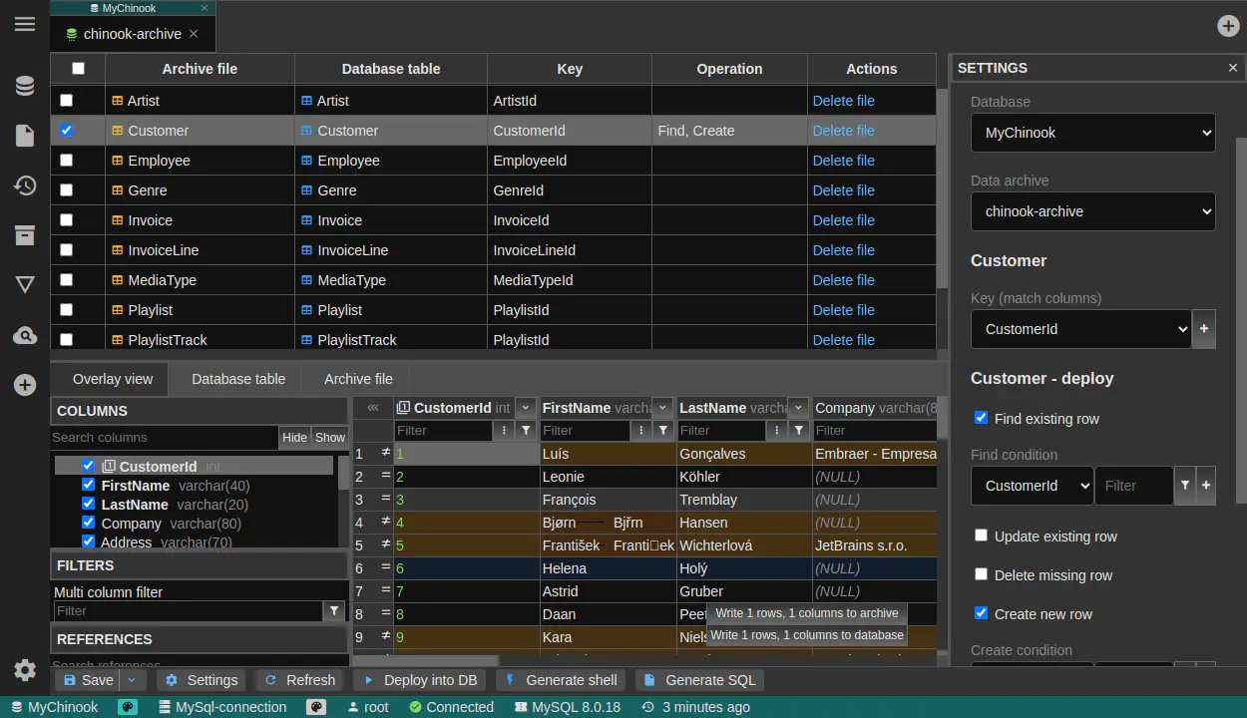Check the Employee archive file row checkbox
Viewport: 1247px width, 718px height.
pyautogui.click(x=67, y=161)
